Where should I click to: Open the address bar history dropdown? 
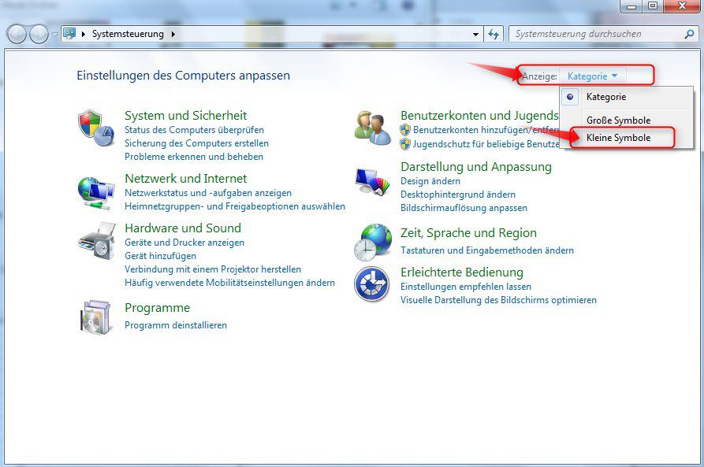pos(474,34)
